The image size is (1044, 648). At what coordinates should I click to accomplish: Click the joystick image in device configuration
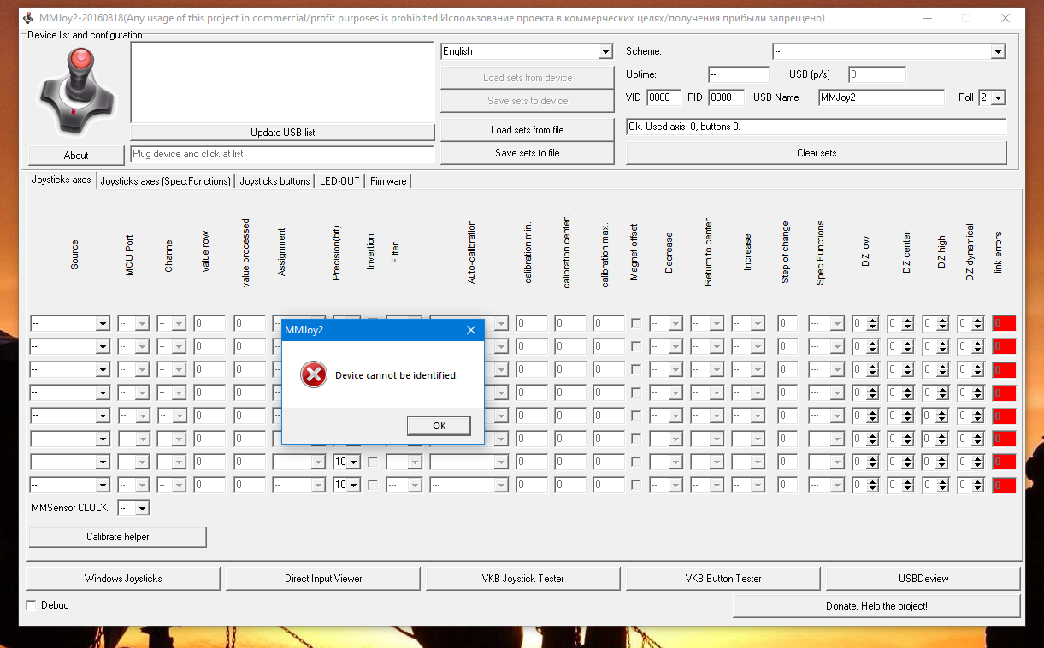[x=78, y=90]
